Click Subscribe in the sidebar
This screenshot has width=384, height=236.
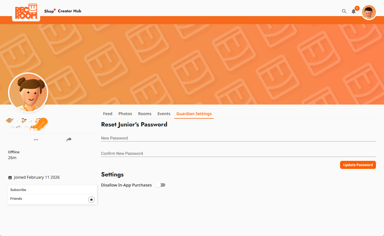(x=18, y=190)
